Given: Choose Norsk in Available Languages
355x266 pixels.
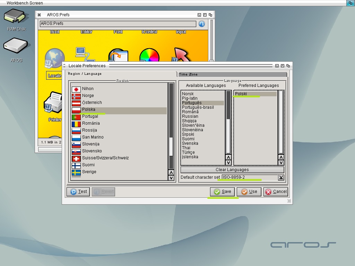Looking at the screenshot, I should tap(202, 94).
